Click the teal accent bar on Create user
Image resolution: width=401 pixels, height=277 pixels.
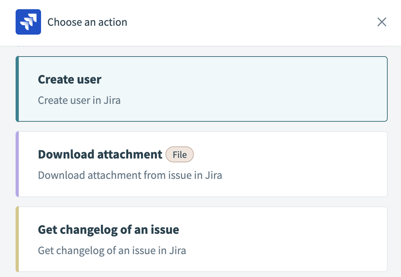[17, 89]
